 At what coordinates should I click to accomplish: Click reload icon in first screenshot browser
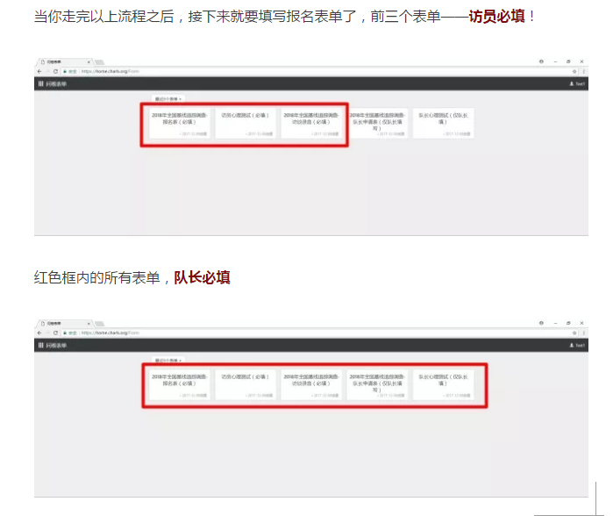tap(56, 71)
